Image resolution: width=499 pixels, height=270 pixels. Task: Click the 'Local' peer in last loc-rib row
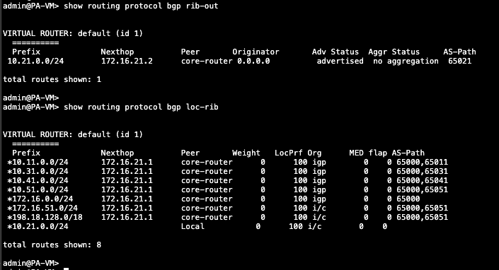click(x=193, y=226)
